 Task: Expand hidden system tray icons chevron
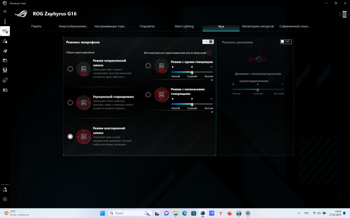[x=299, y=213]
